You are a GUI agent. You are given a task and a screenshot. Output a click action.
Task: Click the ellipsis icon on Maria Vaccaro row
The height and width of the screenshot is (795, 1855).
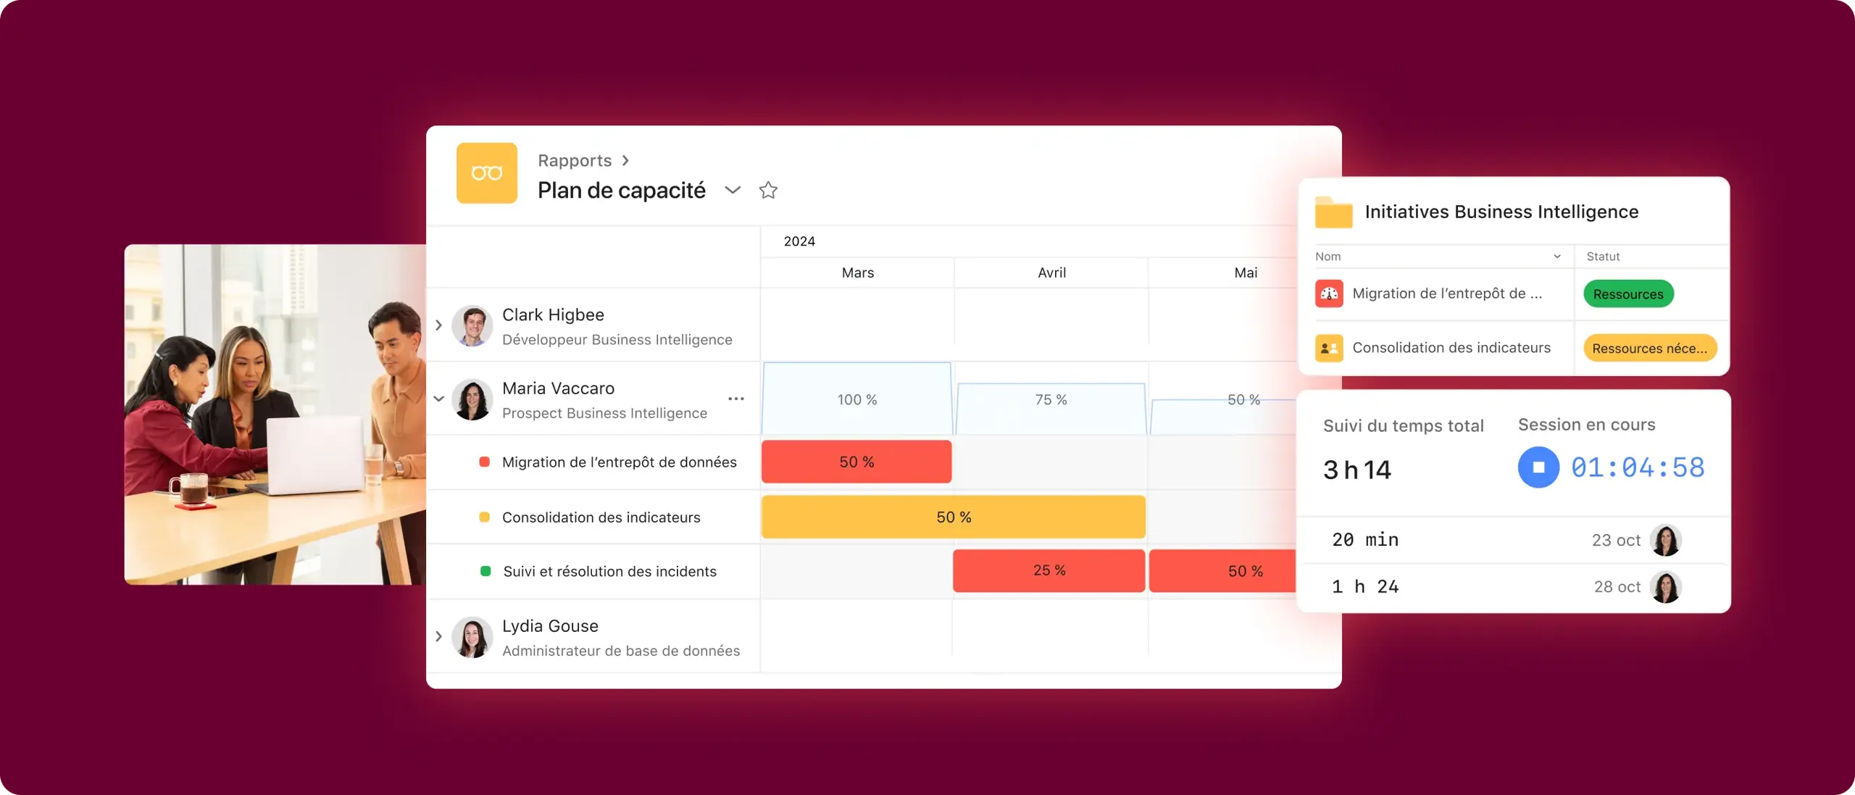click(x=736, y=397)
